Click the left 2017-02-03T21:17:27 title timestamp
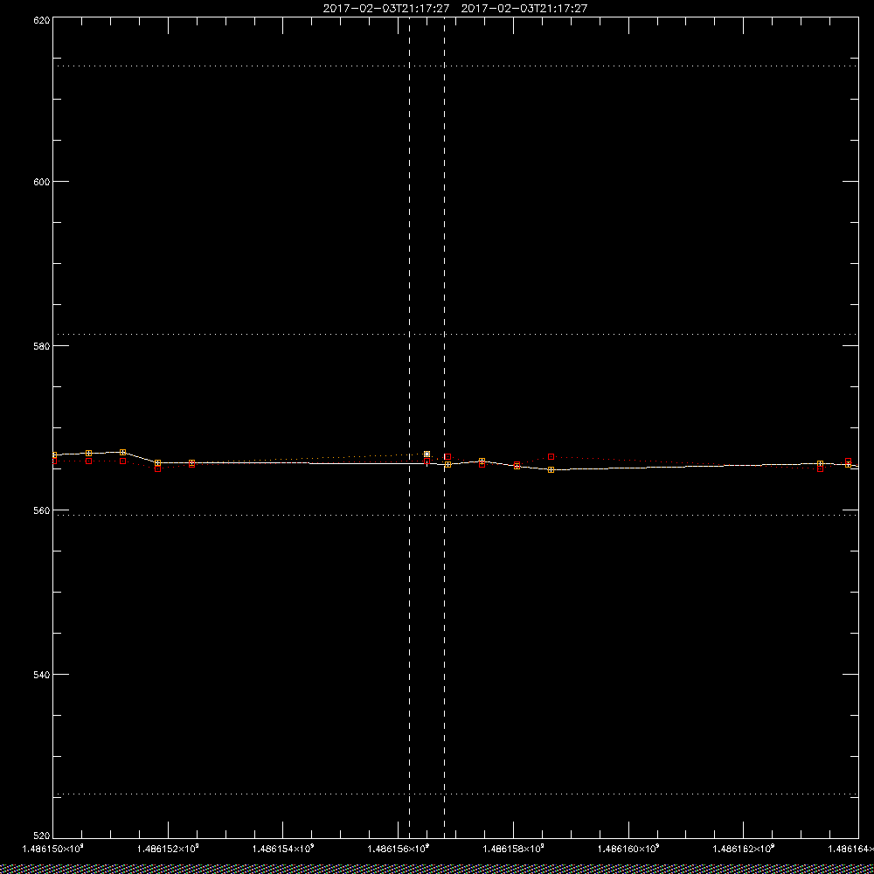The width and height of the screenshot is (874, 874). tap(386, 9)
